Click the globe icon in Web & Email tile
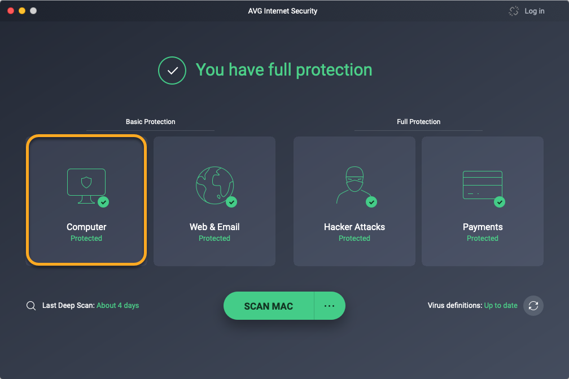The height and width of the screenshot is (379, 569). 215,185
